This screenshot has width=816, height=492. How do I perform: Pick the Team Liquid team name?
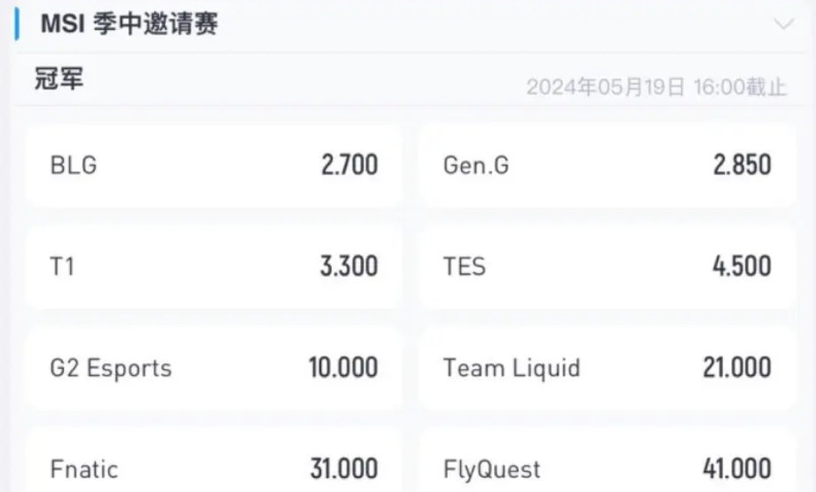pyautogui.click(x=512, y=367)
